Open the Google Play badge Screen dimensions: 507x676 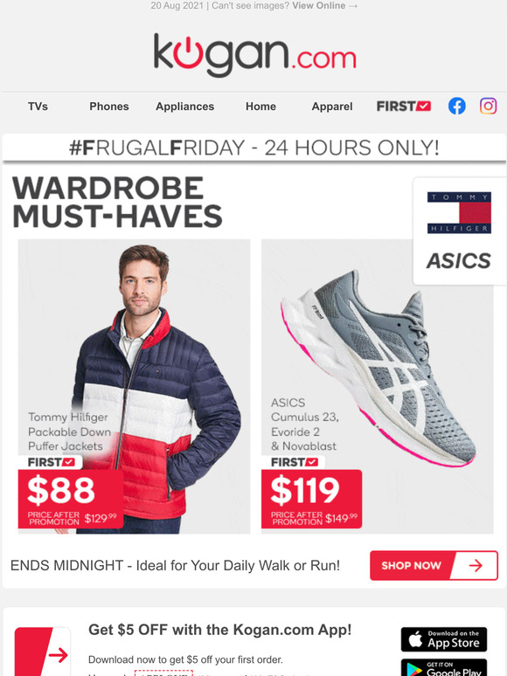point(443,667)
